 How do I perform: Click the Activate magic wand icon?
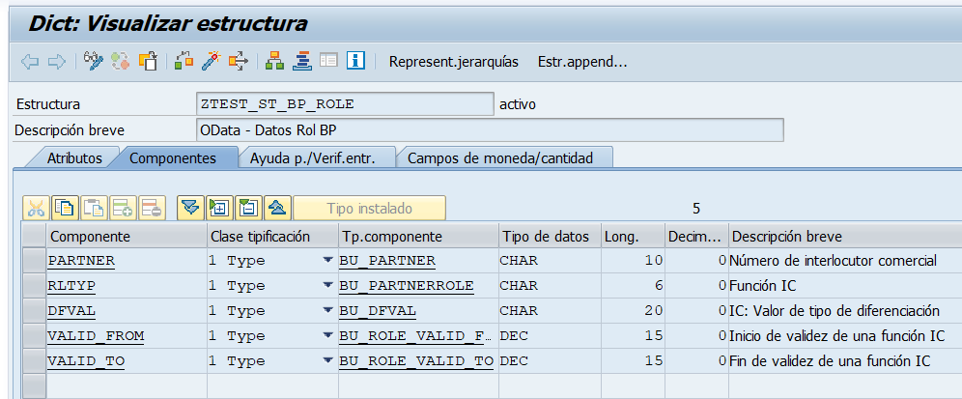(210, 62)
